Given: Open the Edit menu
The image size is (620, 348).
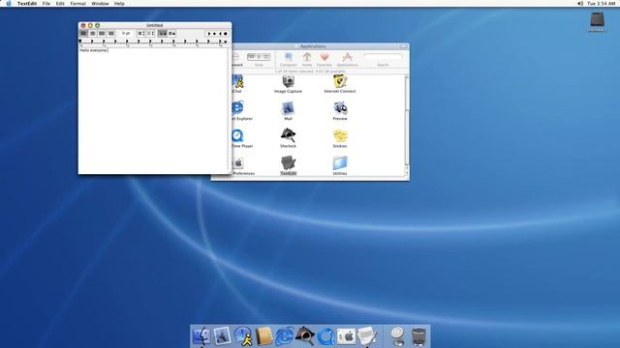Looking at the screenshot, I should coord(60,4).
